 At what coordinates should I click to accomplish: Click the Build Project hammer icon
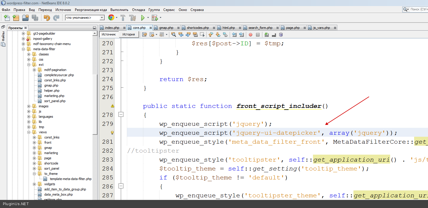(123, 18)
